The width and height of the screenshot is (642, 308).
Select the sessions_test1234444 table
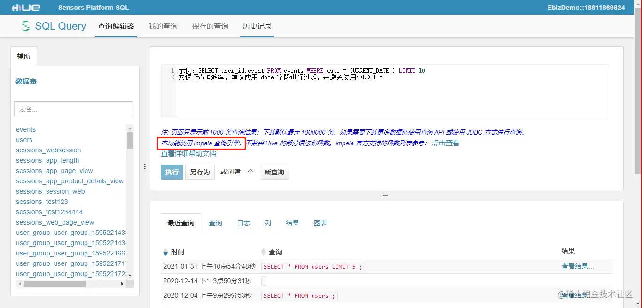[49, 212]
